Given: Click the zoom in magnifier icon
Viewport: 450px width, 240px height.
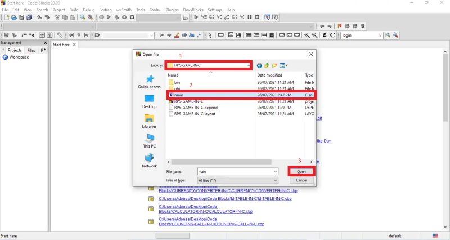Looking at the screenshot, I should 307,35.
